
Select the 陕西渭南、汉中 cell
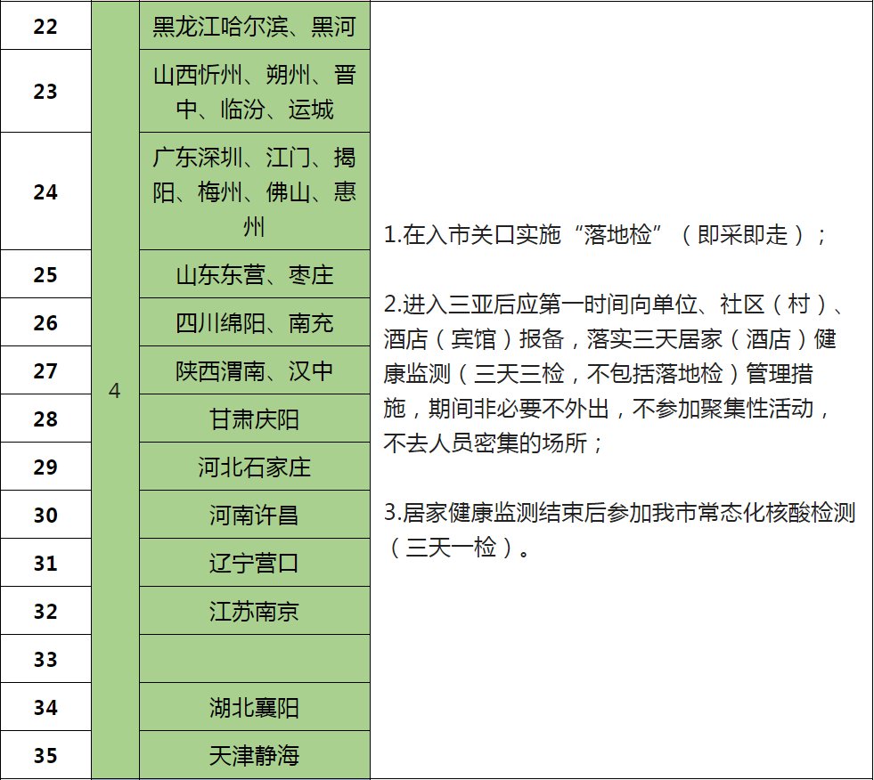(254, 370)
